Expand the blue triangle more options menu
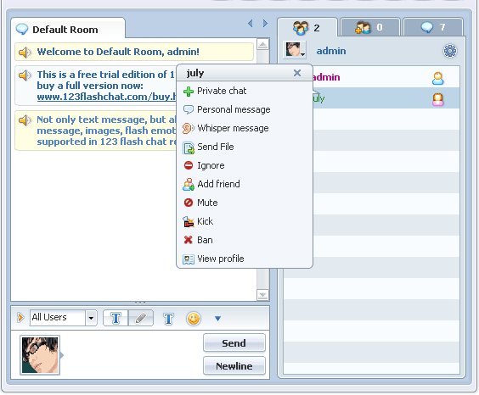 (x=217, y=319)
